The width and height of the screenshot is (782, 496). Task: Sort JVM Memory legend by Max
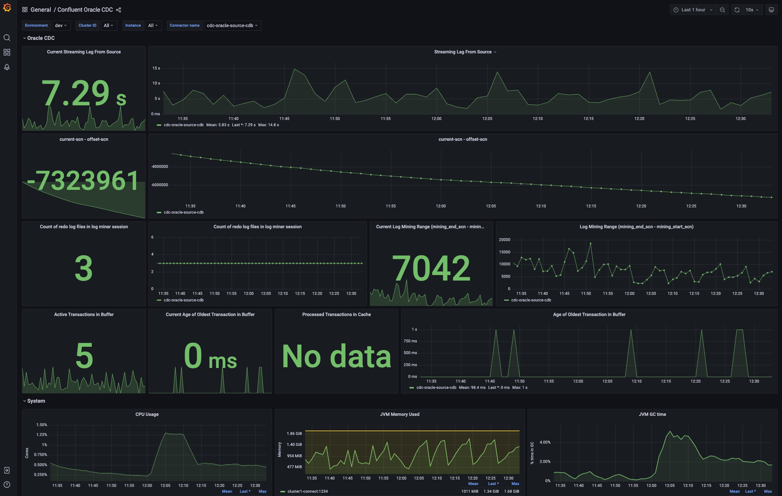[x=515, y=484]
